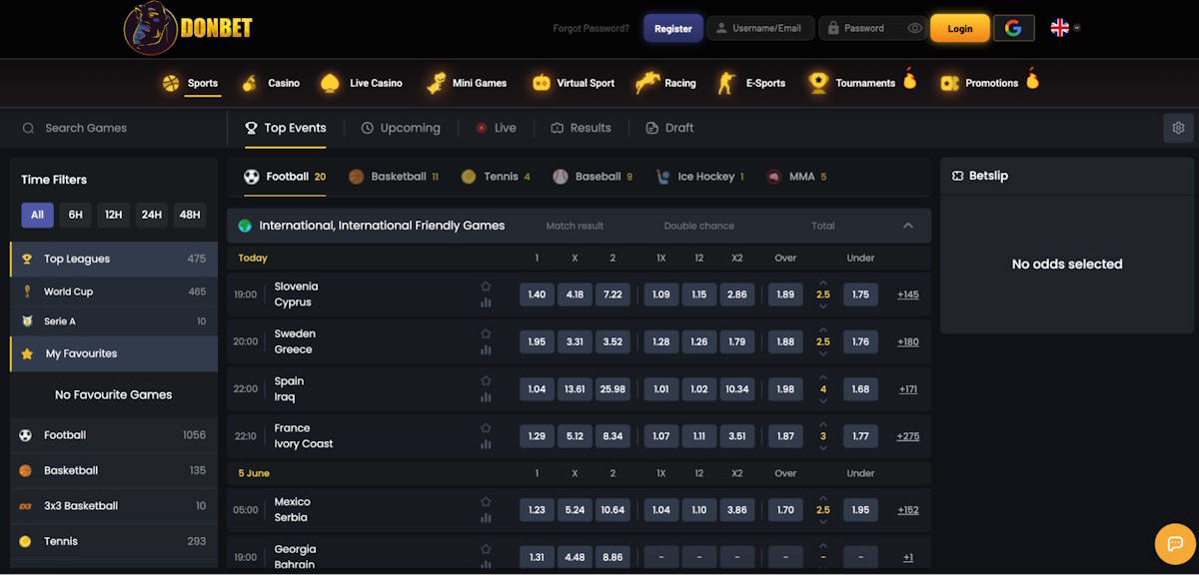Bet on Slovenia win at 1.40
This screenshot has height=575, width=1199.
(x=537, y=294)
